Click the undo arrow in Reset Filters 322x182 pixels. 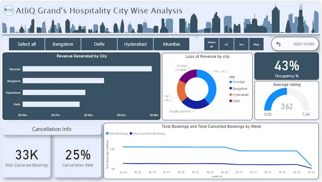[278, 44]
